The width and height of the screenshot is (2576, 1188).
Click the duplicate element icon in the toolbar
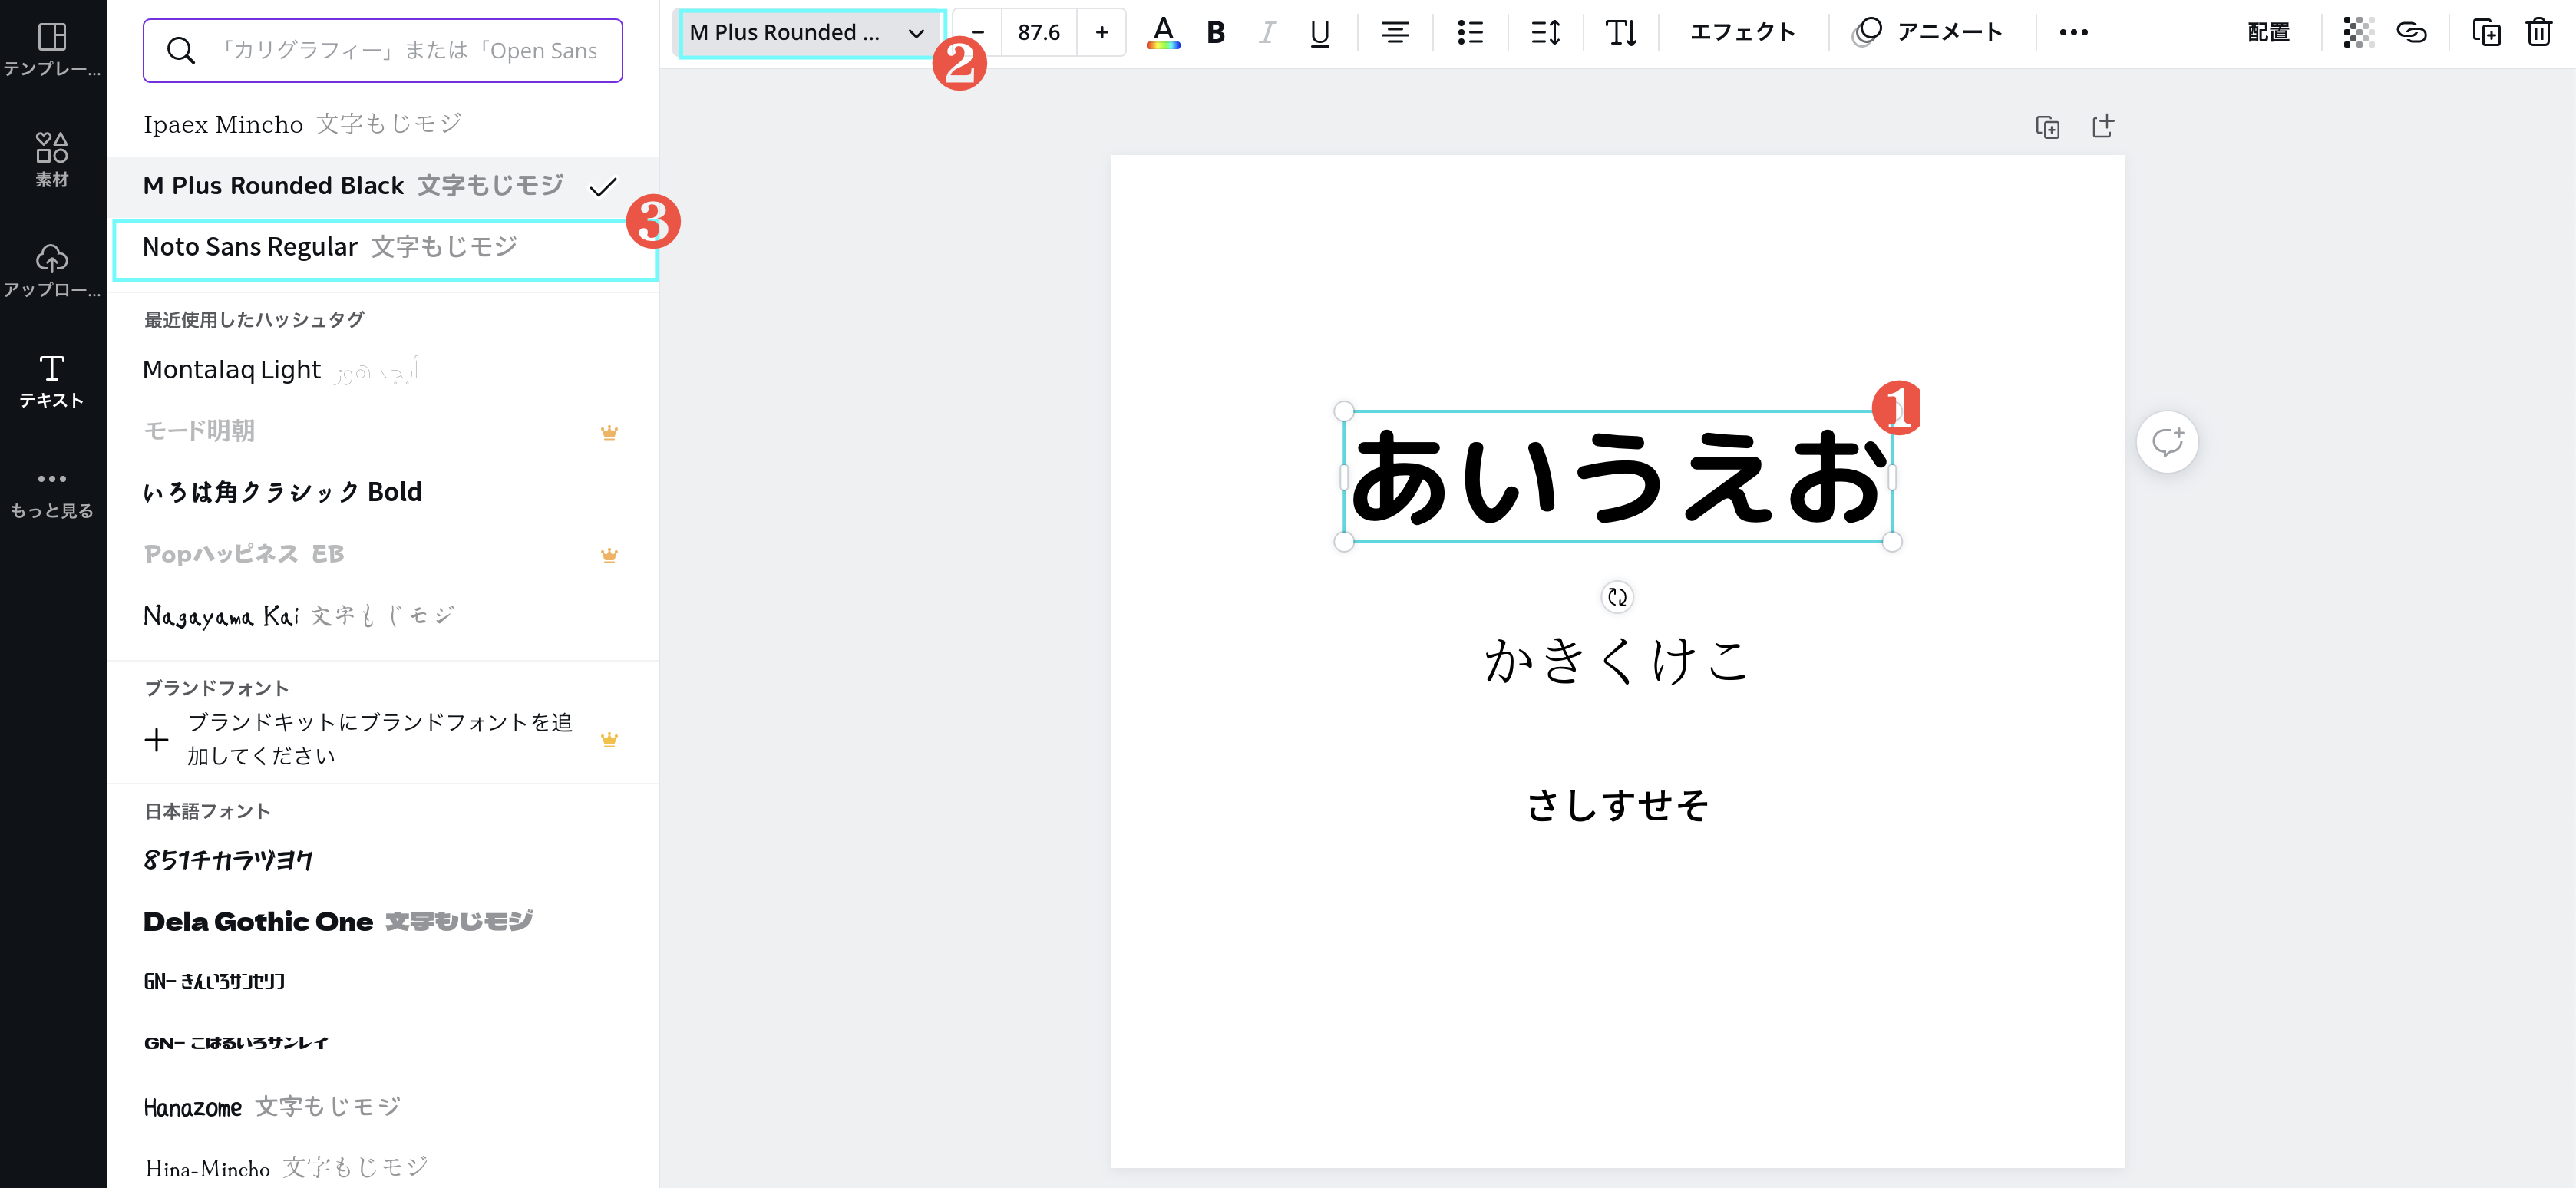point(2486,32)
